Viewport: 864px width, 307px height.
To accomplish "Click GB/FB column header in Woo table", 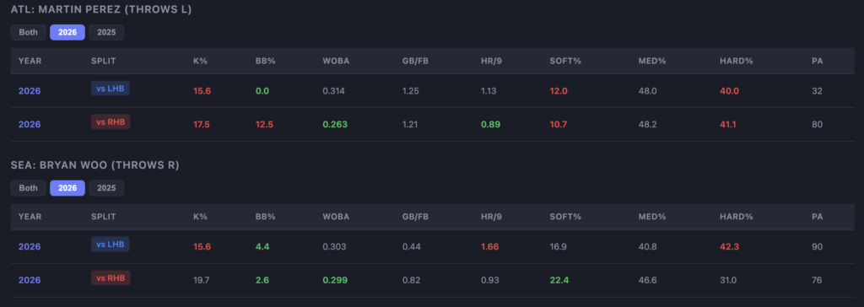I will [x=415, y=217].
